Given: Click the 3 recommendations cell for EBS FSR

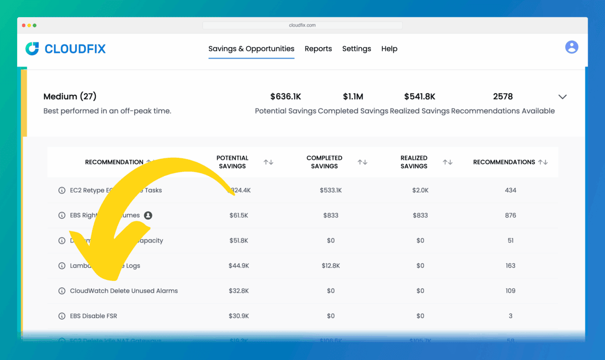Looking at the screenshot, I should tap(510, 316).
